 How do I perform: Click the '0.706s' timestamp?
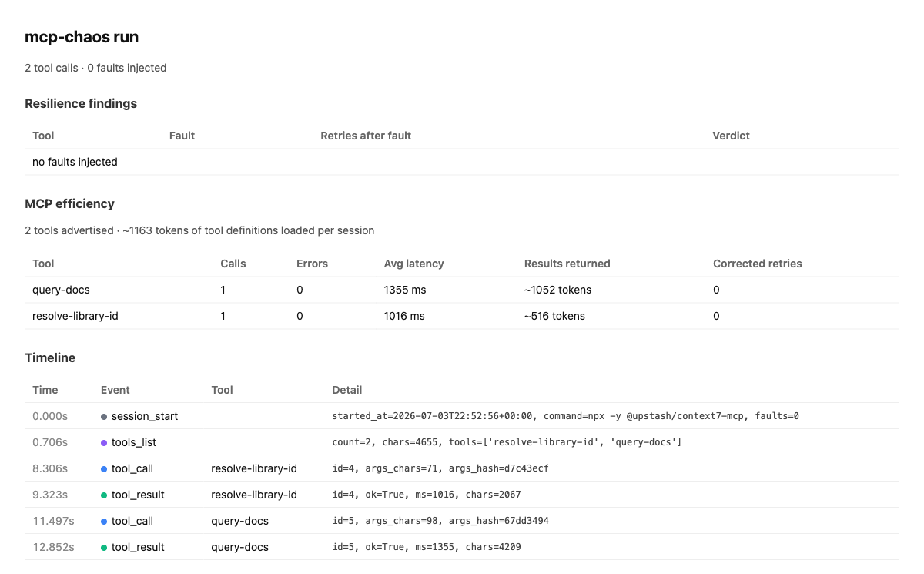point(50,442)
